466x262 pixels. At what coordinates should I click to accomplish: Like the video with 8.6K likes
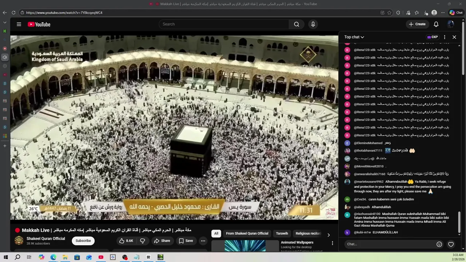(126, 241)
